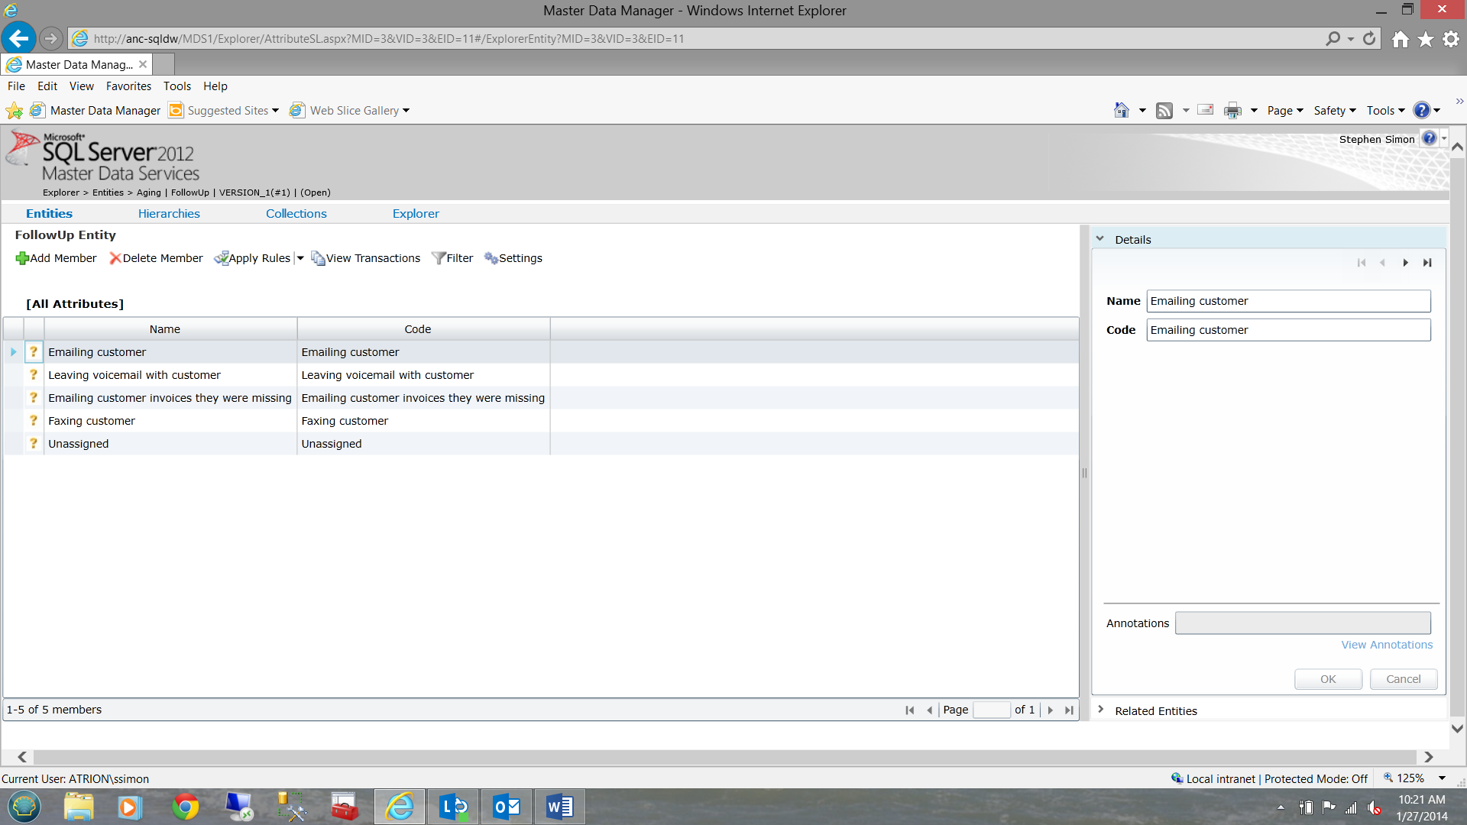
Task: Collapse the Details section
Action: pos(1100,239)
